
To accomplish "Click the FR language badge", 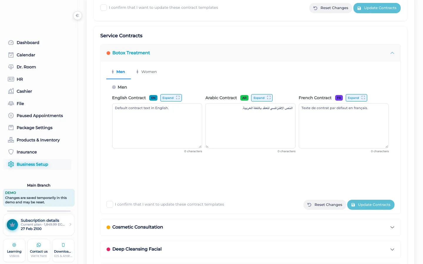I will pyautogui.click(x=339, y=98).
